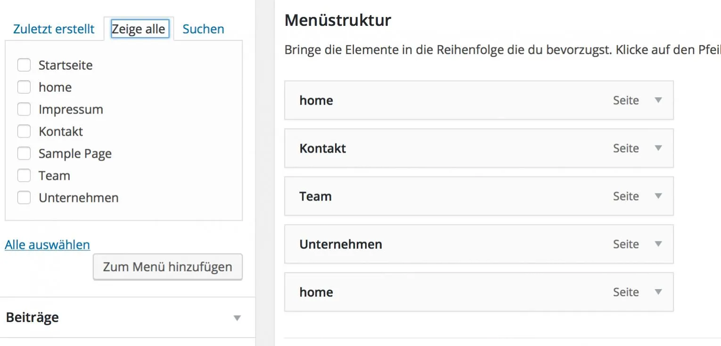The image size is (721, 346).
Task: Click the Alle auswählen link
Action: pos(47,245)
